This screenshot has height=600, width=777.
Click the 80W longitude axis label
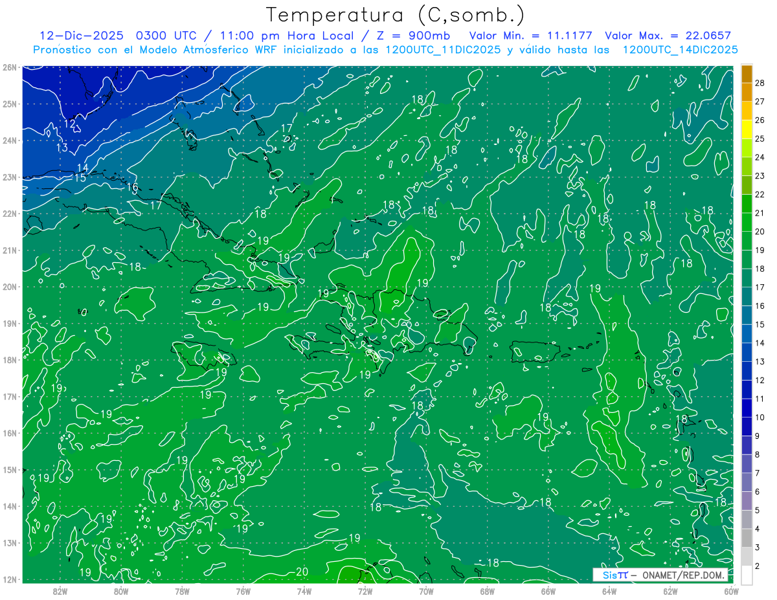121,591
